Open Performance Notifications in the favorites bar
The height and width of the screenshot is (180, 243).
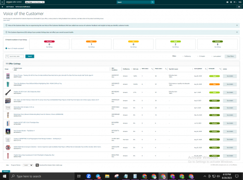click(23, 7)
